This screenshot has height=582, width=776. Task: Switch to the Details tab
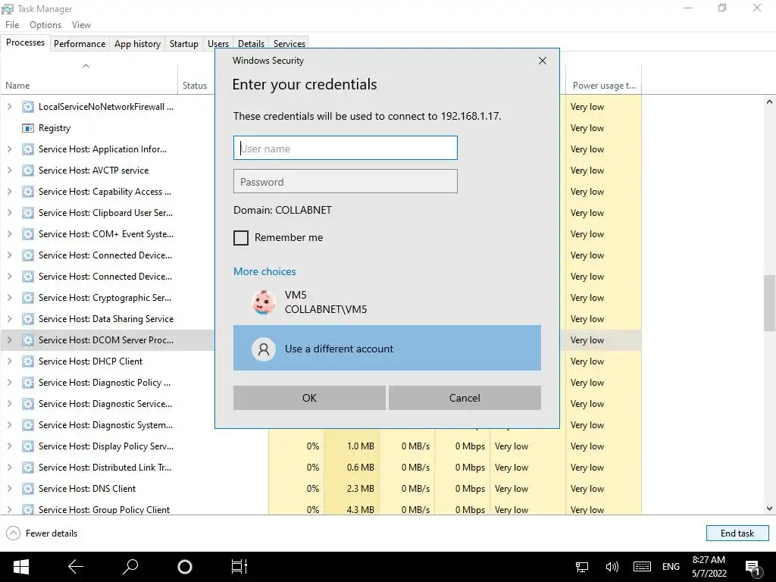pyautogui.click(x=251, y=42)
